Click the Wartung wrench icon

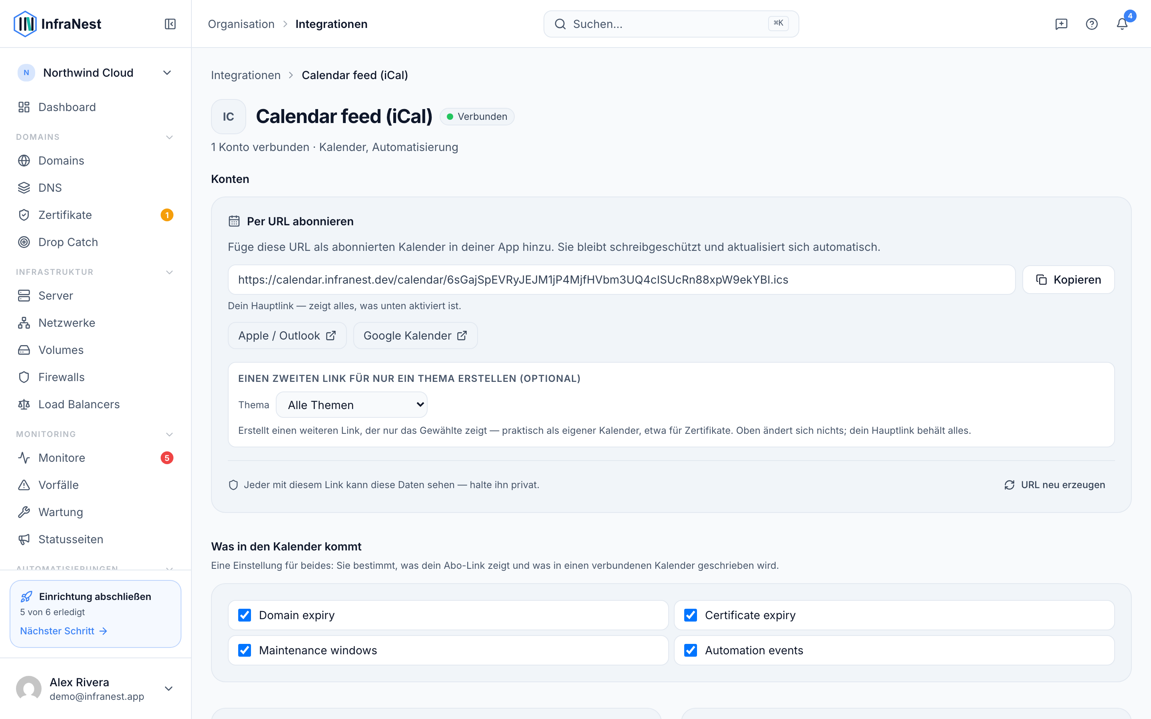pyautogui.click(x=24, y=512)
